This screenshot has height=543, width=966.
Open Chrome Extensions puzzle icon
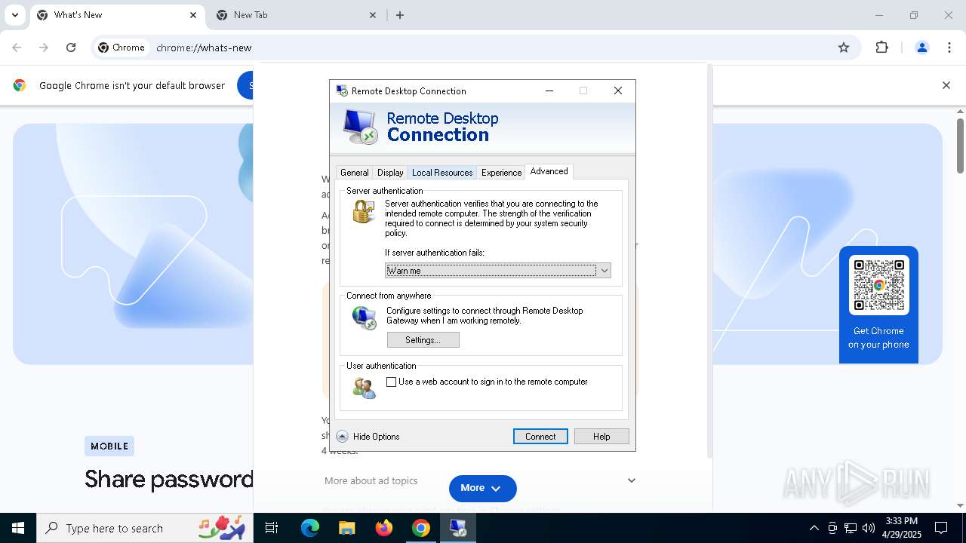point(881,48)
